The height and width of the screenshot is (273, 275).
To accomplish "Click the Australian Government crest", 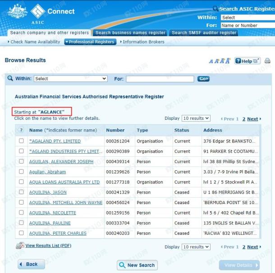I will (18, 11).
